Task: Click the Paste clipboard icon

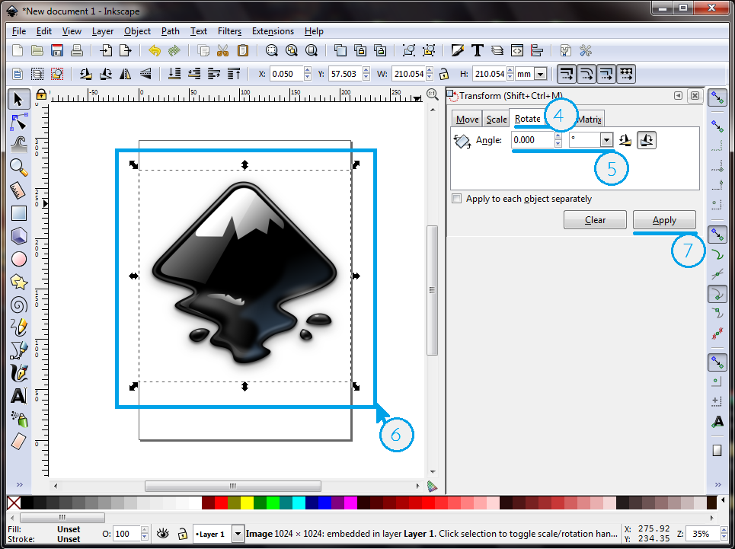Action: (243, 50)
